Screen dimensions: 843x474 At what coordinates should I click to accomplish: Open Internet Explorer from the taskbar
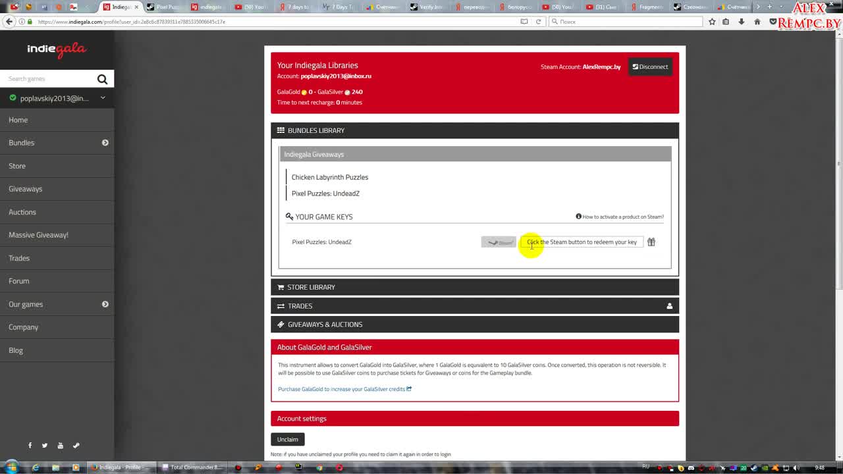pyautogui.click(x=36, y=467)
